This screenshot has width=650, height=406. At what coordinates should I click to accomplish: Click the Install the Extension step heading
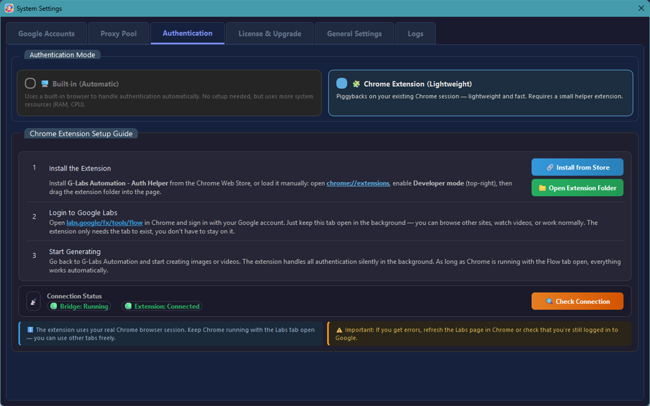pyautogui.click(x=80, y=168)
